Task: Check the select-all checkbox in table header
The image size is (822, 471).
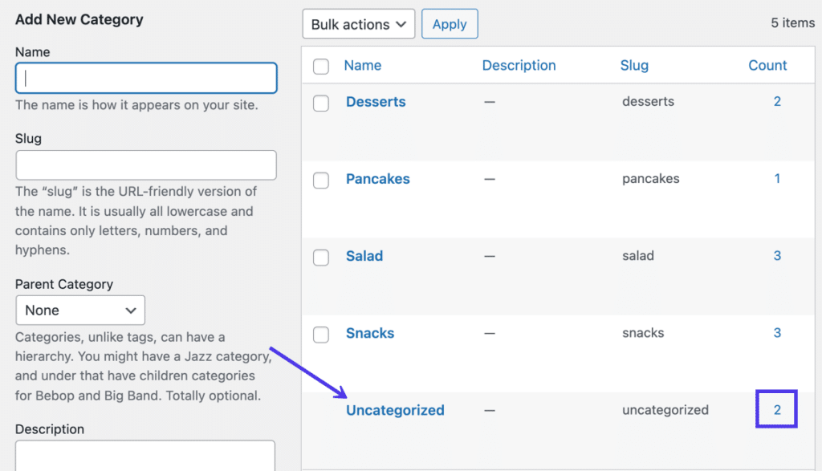Action: pyautogui.click(x=320, y=67)
